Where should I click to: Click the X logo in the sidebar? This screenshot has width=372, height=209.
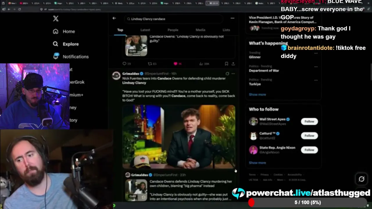pos(56,19)
